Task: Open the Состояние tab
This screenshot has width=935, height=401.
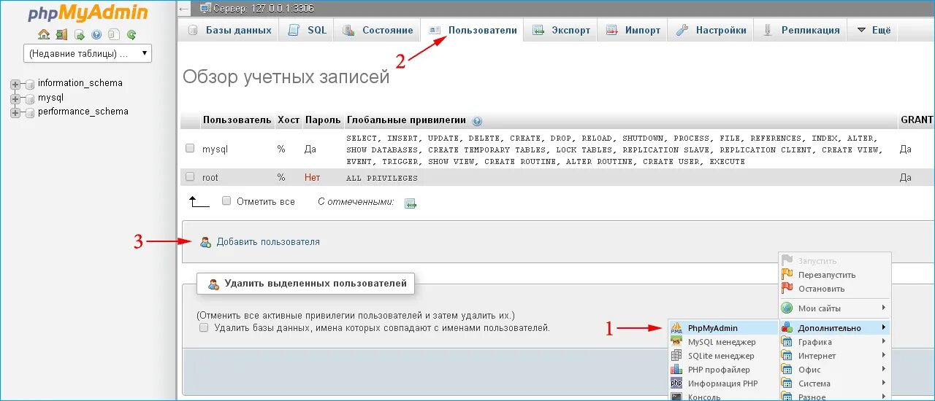Action: click(378, 30)
